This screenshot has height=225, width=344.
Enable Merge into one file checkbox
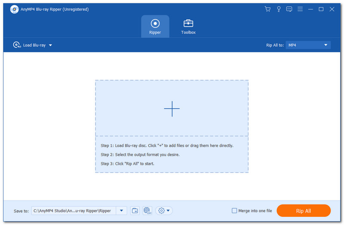click(234, 210)
